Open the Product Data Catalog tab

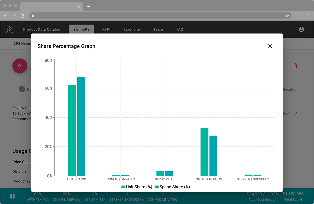[x=42, y=29]
